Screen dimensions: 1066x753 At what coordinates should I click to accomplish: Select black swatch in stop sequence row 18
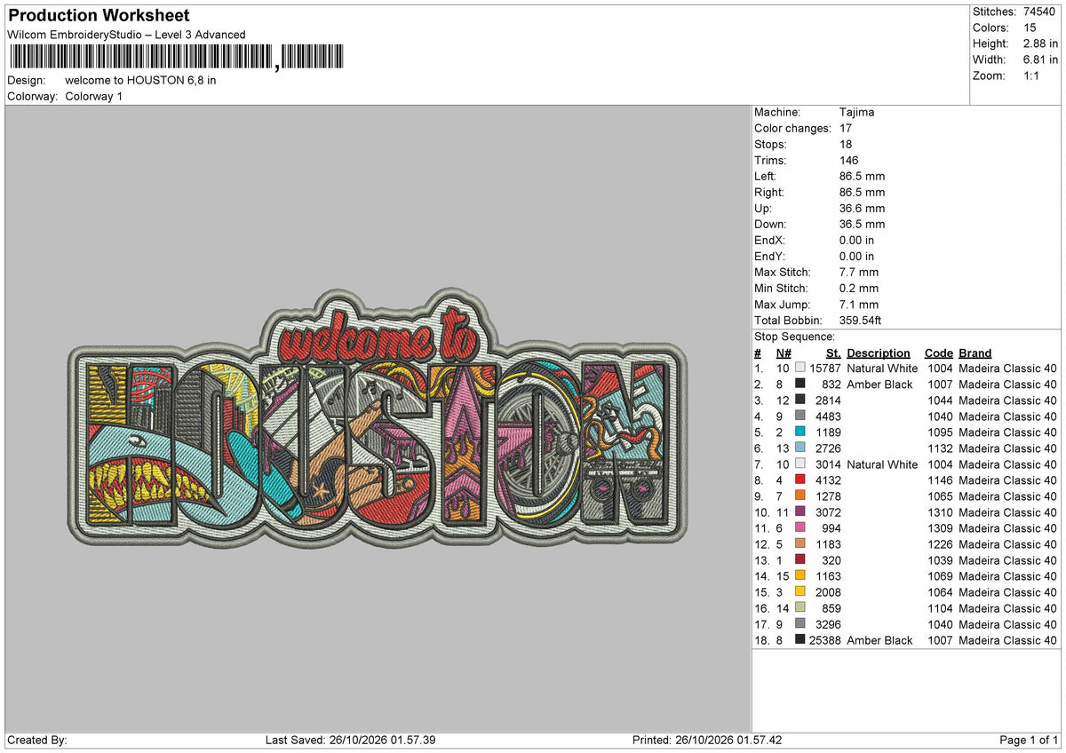(x=800, y=639)
